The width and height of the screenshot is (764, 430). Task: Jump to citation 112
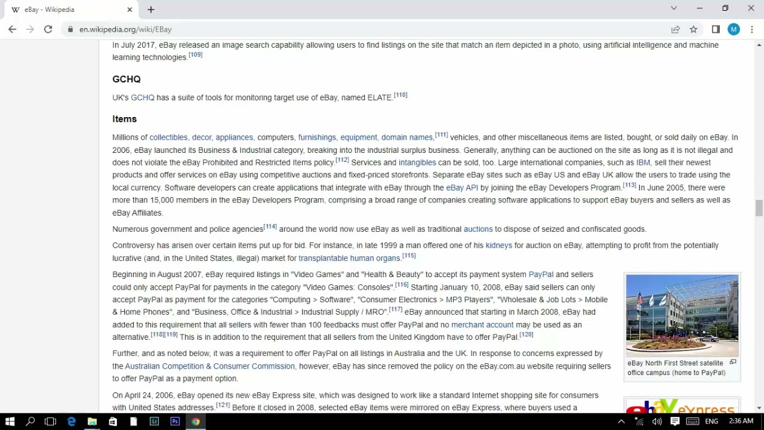[342, 159]
